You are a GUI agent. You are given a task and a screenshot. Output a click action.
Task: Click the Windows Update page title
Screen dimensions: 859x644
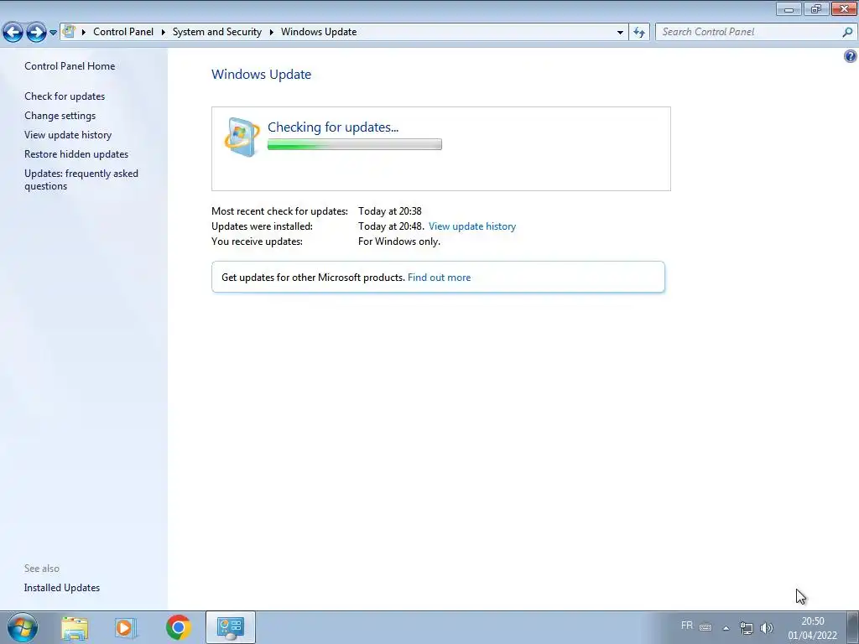[x=262, y=74]
